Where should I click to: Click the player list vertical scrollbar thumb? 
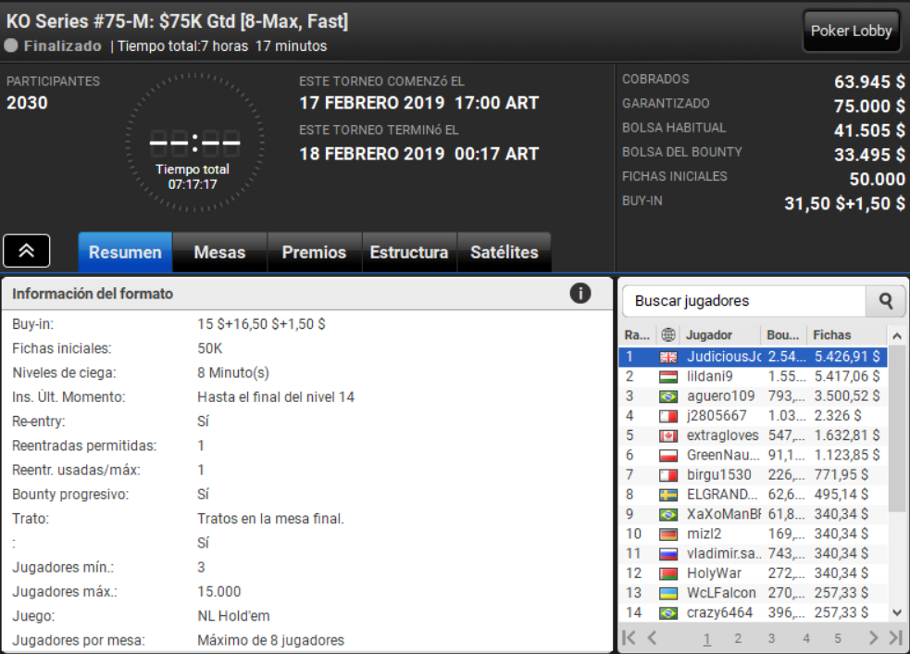click(897, 429)
